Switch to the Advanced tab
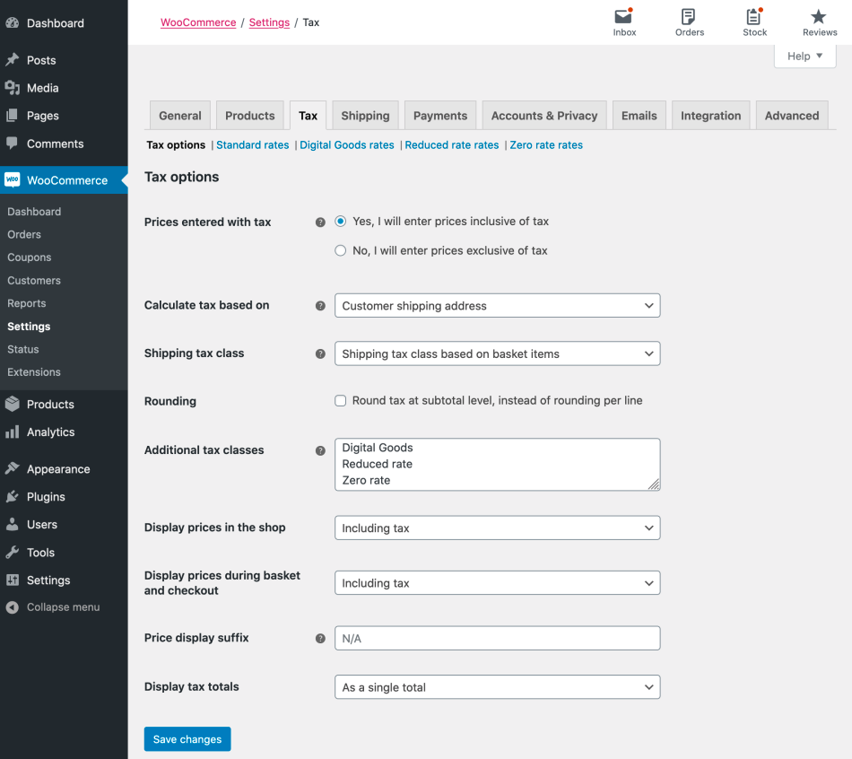The height and width of the screenshot is (759, 852). (792, 115)
